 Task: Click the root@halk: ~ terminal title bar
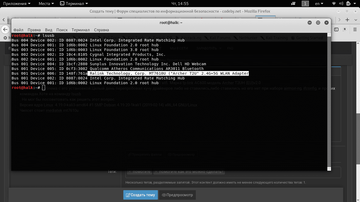[171, 23]
